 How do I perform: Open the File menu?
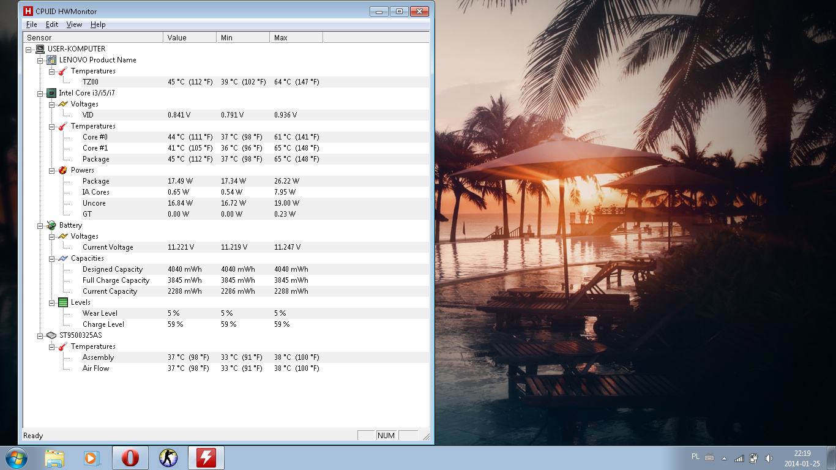[x=32, y=24]
